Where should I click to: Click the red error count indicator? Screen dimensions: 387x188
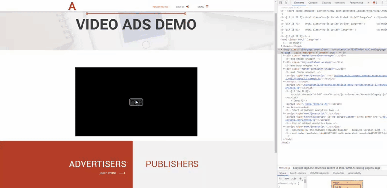(375, 3)
